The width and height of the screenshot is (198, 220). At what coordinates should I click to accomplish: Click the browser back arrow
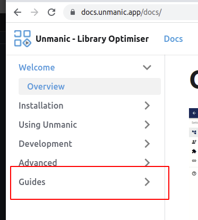(18, 12)
